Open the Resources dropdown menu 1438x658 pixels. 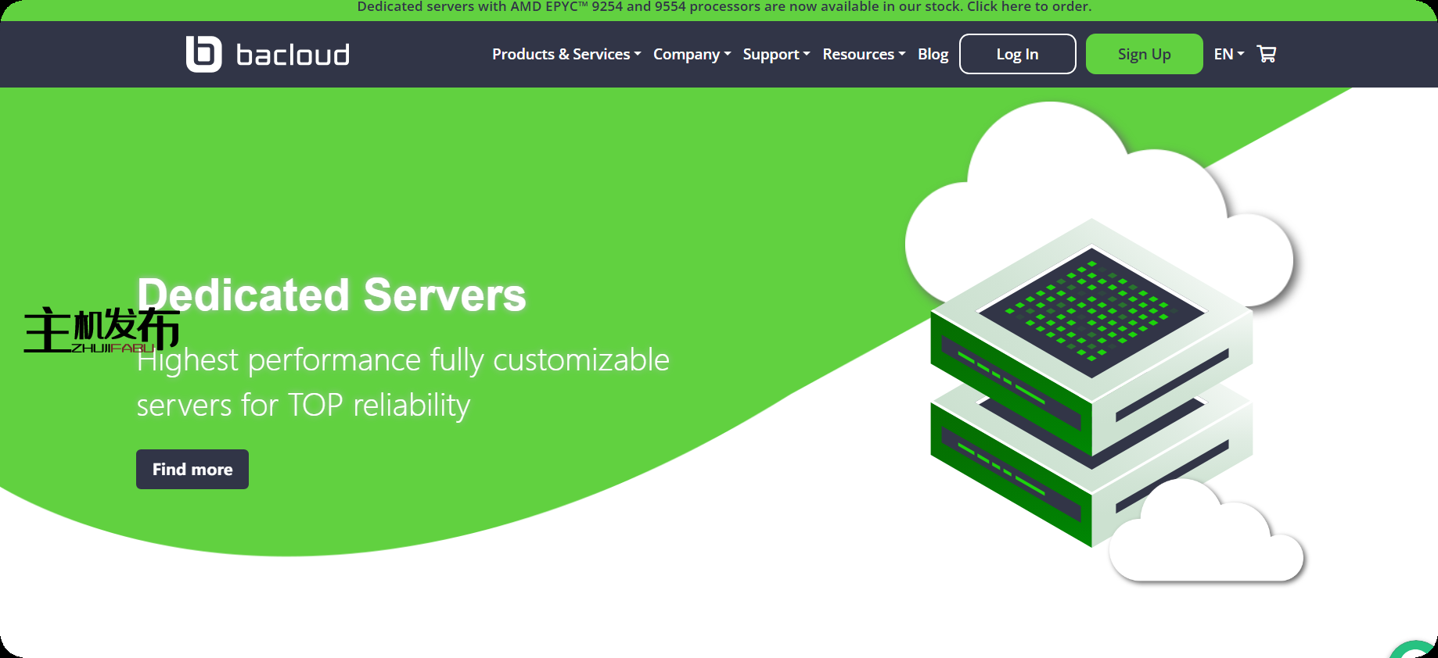point(863,54)
